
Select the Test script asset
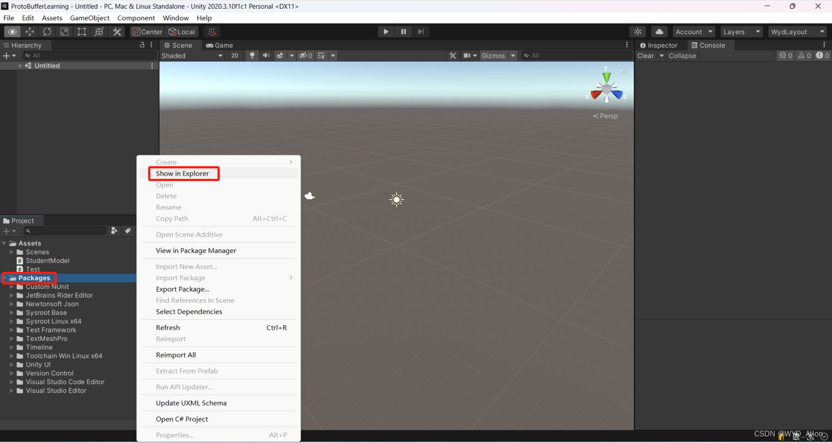pos(28,270)
